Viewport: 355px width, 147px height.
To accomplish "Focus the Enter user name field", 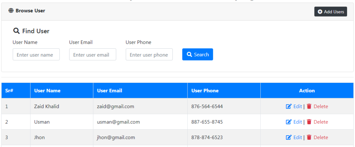I will click(36, 54).
